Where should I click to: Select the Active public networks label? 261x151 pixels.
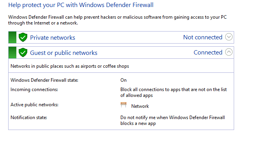click(34, 105)
